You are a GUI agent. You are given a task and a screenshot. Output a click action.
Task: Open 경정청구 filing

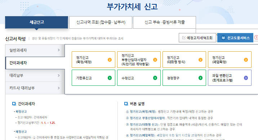click(x=184, y=78)
